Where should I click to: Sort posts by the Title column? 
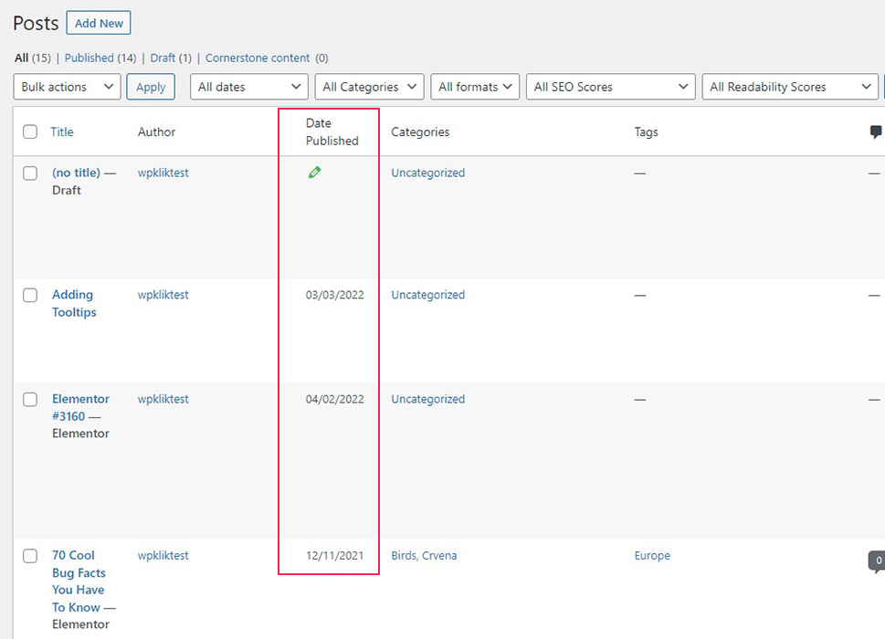(62, 132)
